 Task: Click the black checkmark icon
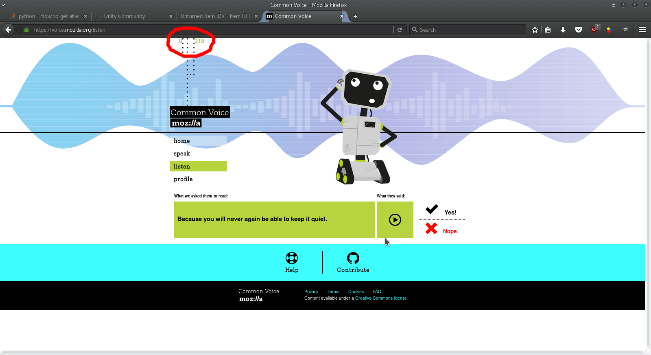point(432,209)
